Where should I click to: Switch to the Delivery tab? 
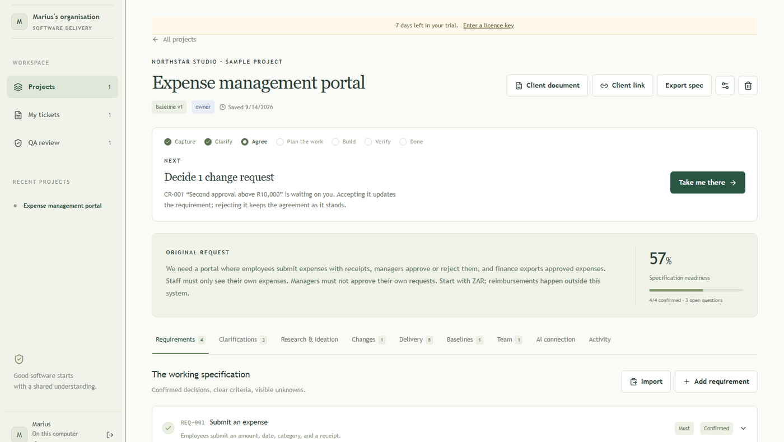(x=416, y=339)
